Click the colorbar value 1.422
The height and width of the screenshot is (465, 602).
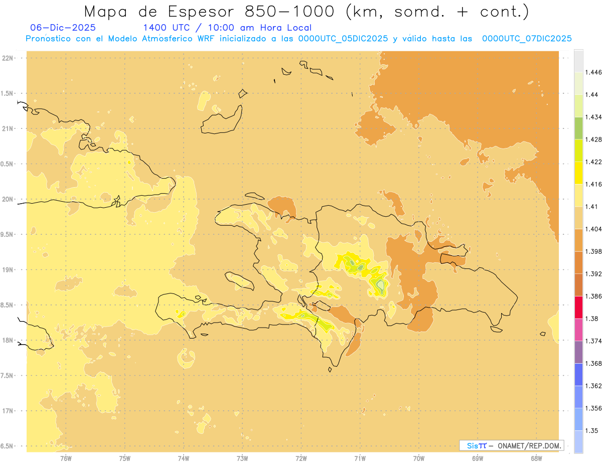tap(593, 162)
